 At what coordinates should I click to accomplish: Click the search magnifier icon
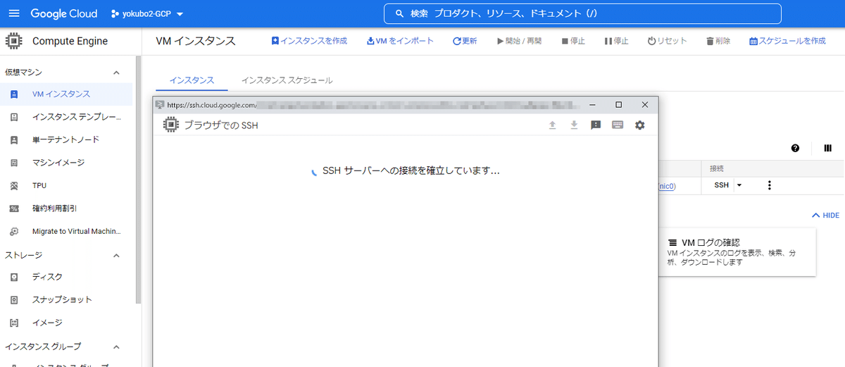point(400,13)
